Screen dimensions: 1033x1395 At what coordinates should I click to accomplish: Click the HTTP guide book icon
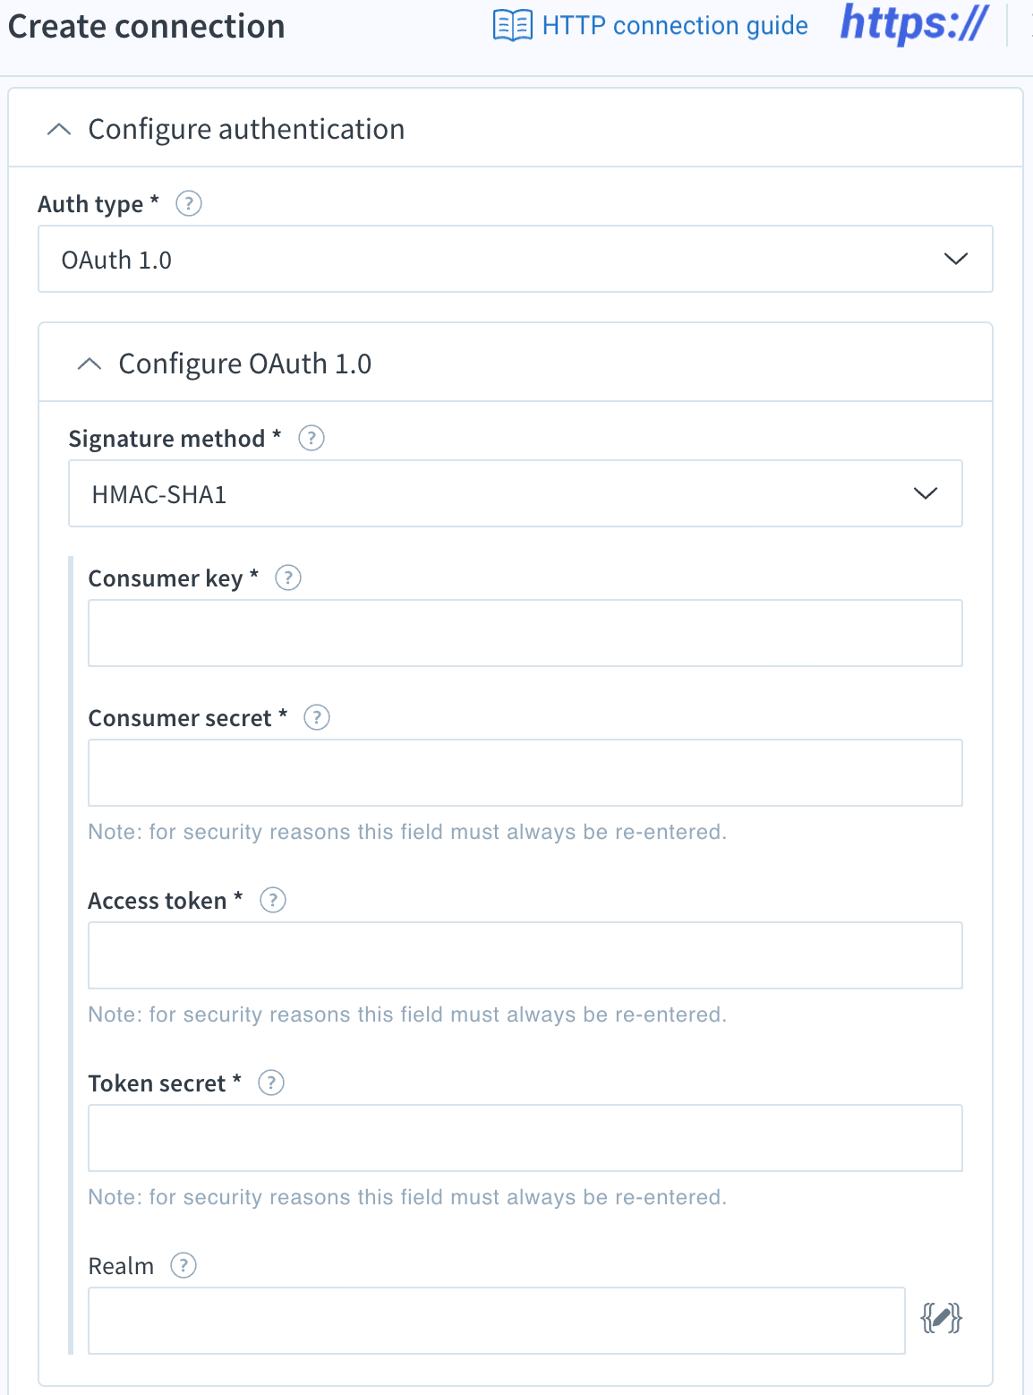point(513,26)
